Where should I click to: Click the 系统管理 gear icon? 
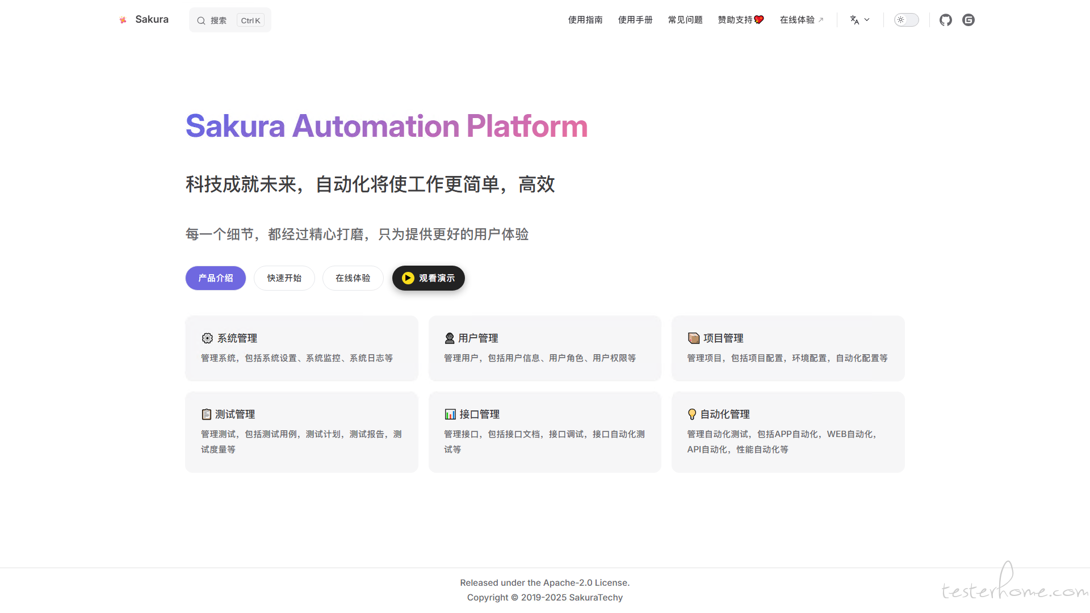coord(207,338)
